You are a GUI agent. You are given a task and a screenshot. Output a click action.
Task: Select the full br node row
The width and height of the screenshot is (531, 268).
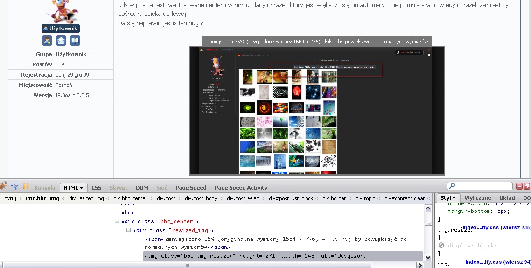coord(128,212)
